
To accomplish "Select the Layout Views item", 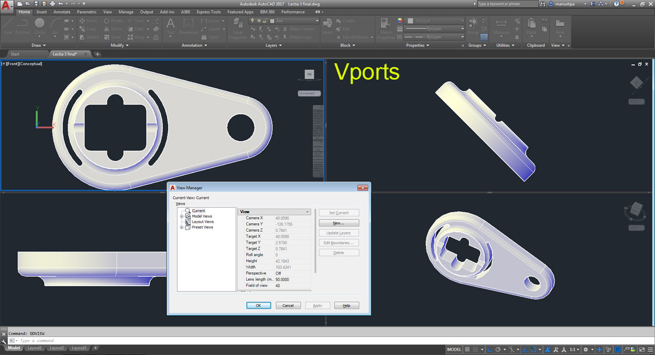I will (203, 222).
